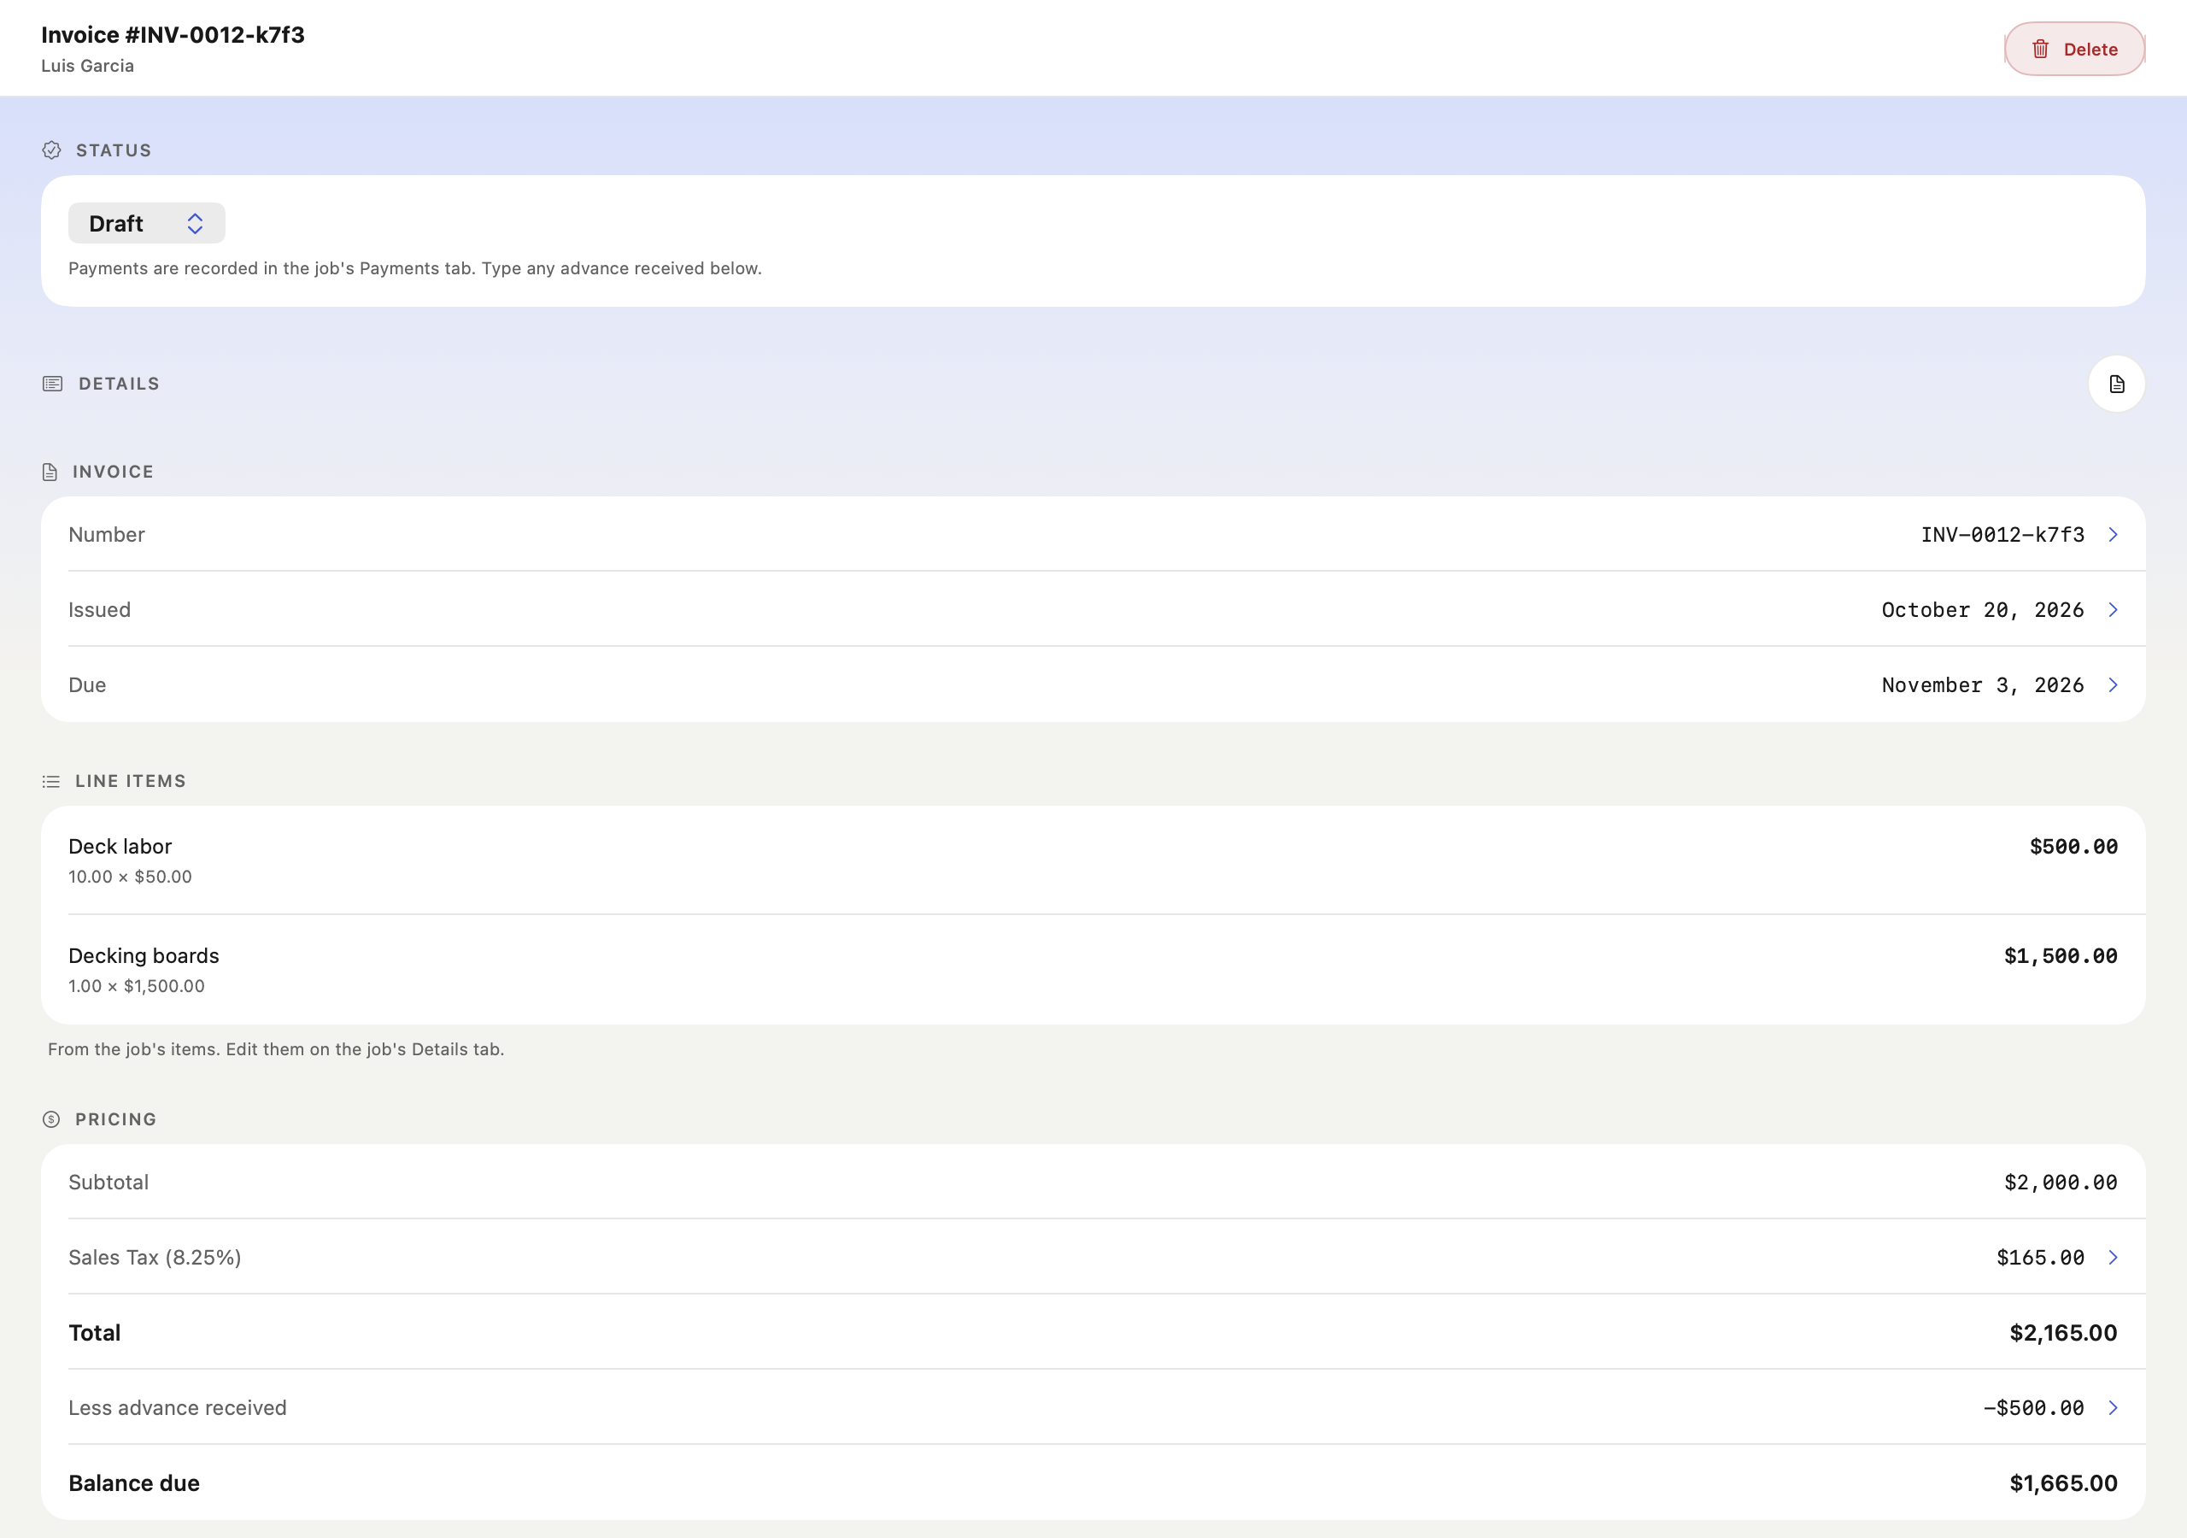Click the Pricing dollar-circle icon
This screenshot has width=2187, height=1538.
51,1119
